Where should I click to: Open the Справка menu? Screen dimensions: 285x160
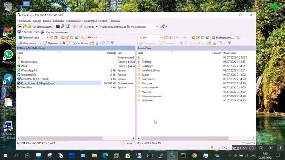pos(114,21)
